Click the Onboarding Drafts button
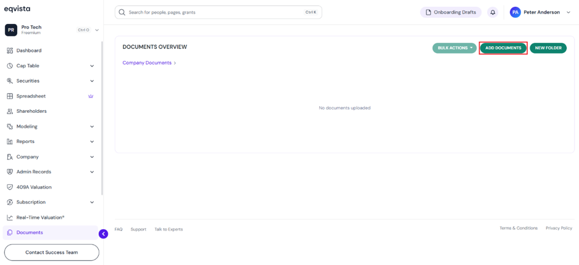Viewport: 579px width, 265px height. coord(451,12)
